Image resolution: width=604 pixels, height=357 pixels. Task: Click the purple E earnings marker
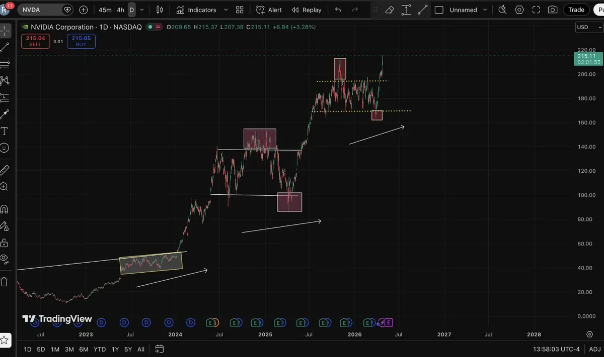(389, 322)
